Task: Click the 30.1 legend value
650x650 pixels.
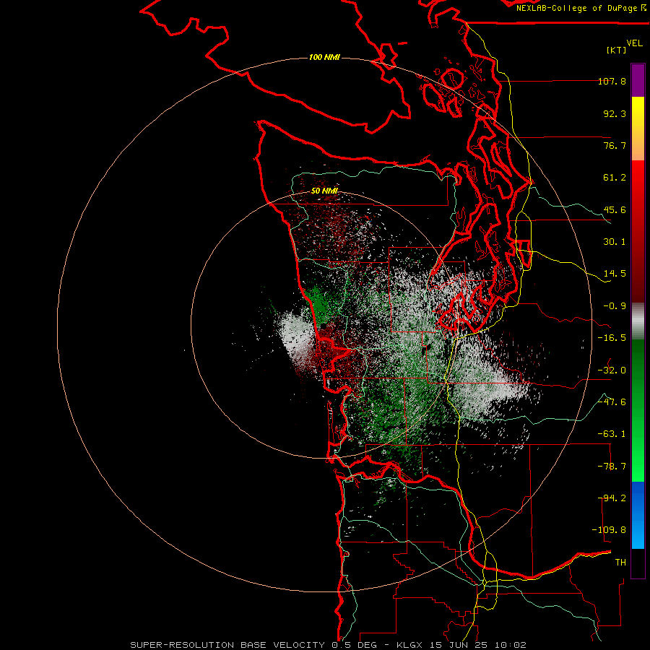Action: [615, 242]
